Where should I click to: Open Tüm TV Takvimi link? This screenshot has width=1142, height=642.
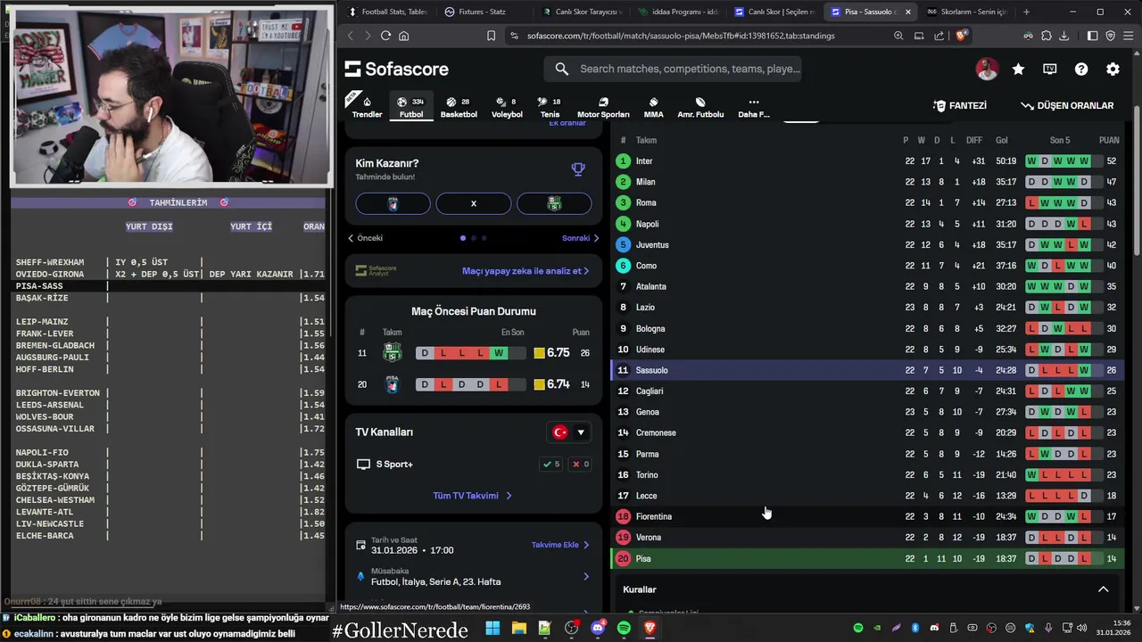(x=473, y=496)
